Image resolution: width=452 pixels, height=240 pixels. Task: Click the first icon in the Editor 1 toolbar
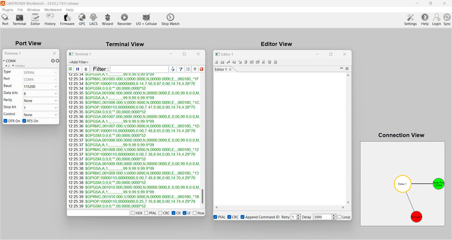tap(217, 62)
